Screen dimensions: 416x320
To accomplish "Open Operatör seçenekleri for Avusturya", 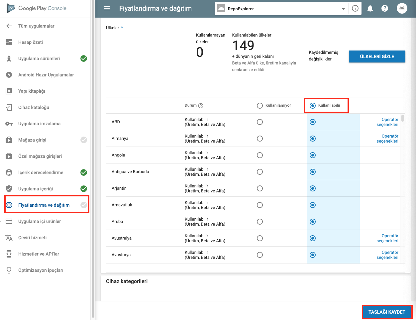I will 387,255.
